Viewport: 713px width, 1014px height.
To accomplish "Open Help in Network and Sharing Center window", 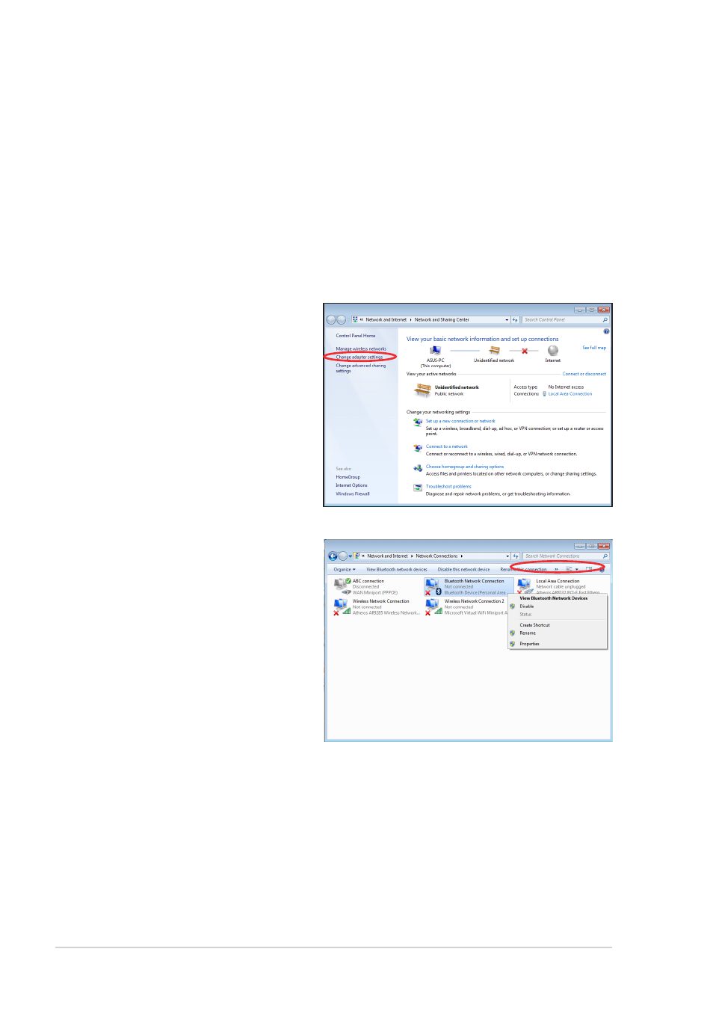I will pyautogui.click(x=606, y=331).
